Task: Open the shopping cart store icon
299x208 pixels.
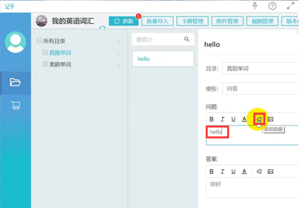Action: coord(15,105)
